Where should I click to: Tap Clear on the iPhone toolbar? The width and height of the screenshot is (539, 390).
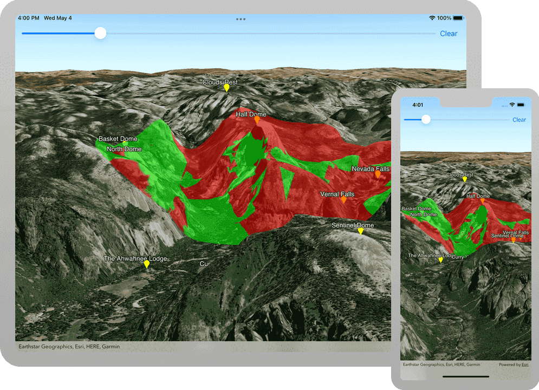[519, 120]
